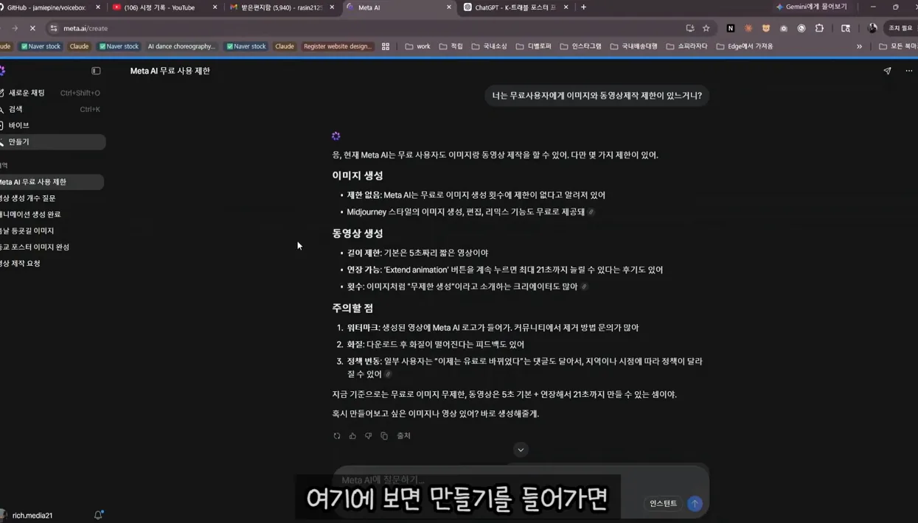Give the response a thumbs up
Viewport: 918px width, 523px height.
tap(352, 436)
